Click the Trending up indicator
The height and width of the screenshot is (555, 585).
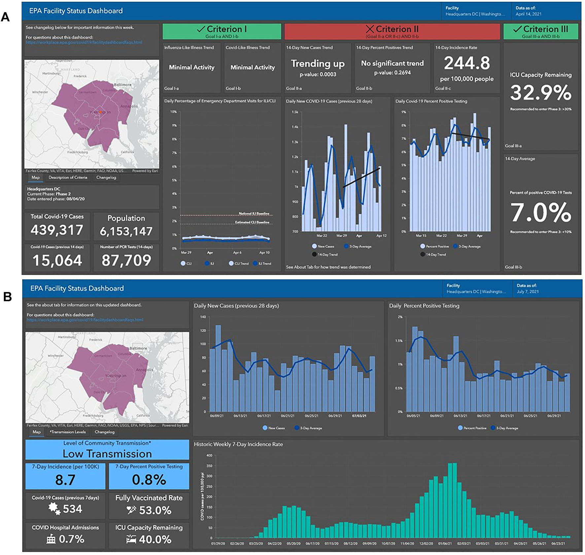point(318,63)
